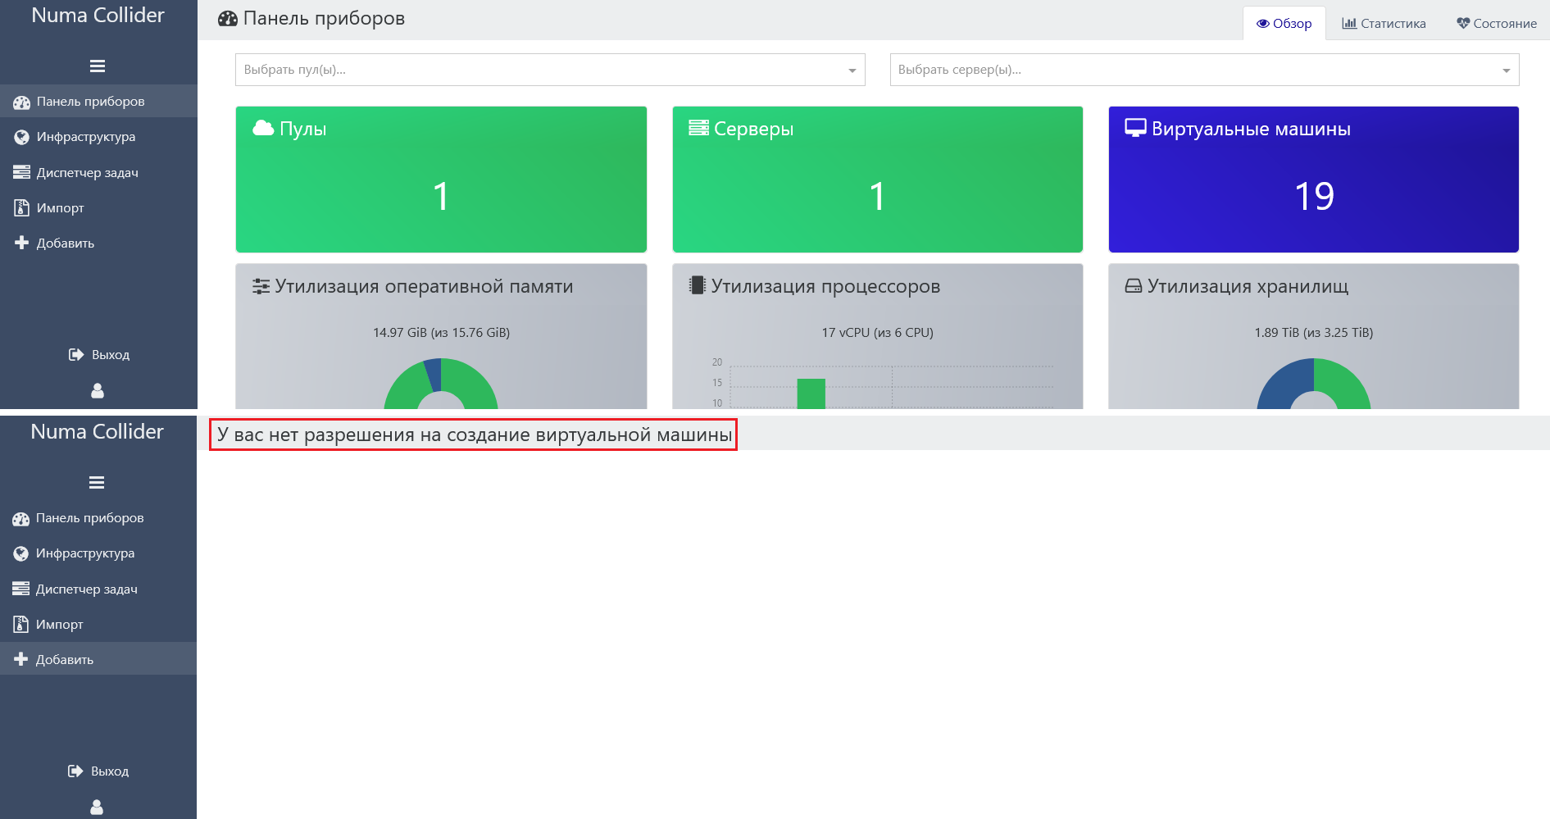Screen dimensions: 1550x819
Task: Switch to the Обзор tab
Action: tap(1284, 23)
